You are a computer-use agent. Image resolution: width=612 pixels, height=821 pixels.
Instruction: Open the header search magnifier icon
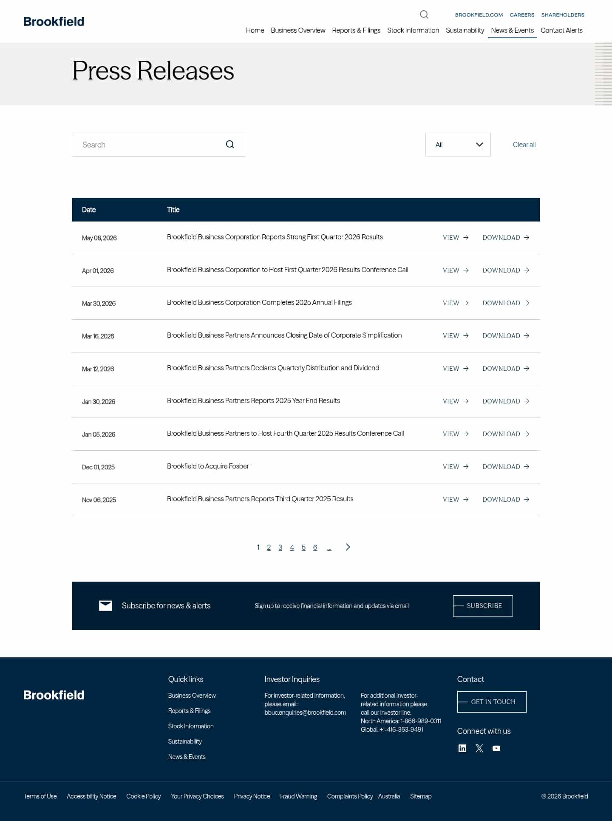click(424, 15)
